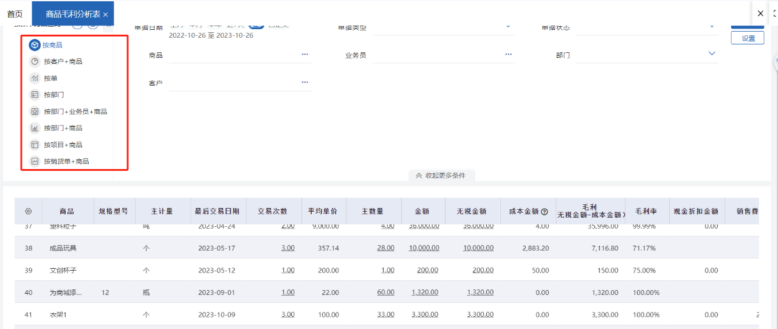
Task: Select 按部门+业务员+商品 star icon
Action: pos(35,111)
